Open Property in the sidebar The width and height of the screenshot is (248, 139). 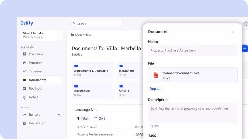pyautogui.click(x=41, y=63)
